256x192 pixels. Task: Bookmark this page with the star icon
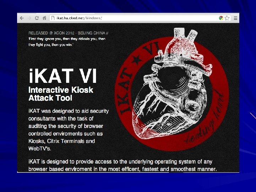click(227, 18)
